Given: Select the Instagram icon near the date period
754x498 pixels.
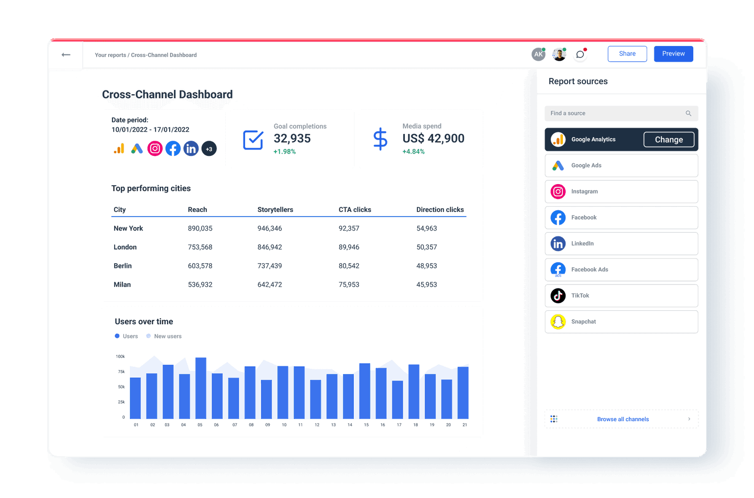Looking at the screenshot, I should point(155,149).
